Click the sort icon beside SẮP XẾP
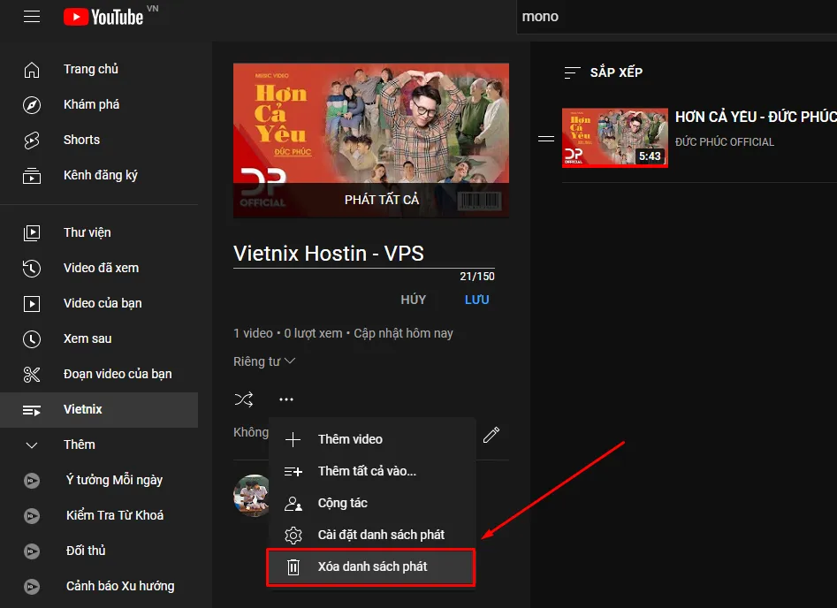 (572, 72)
